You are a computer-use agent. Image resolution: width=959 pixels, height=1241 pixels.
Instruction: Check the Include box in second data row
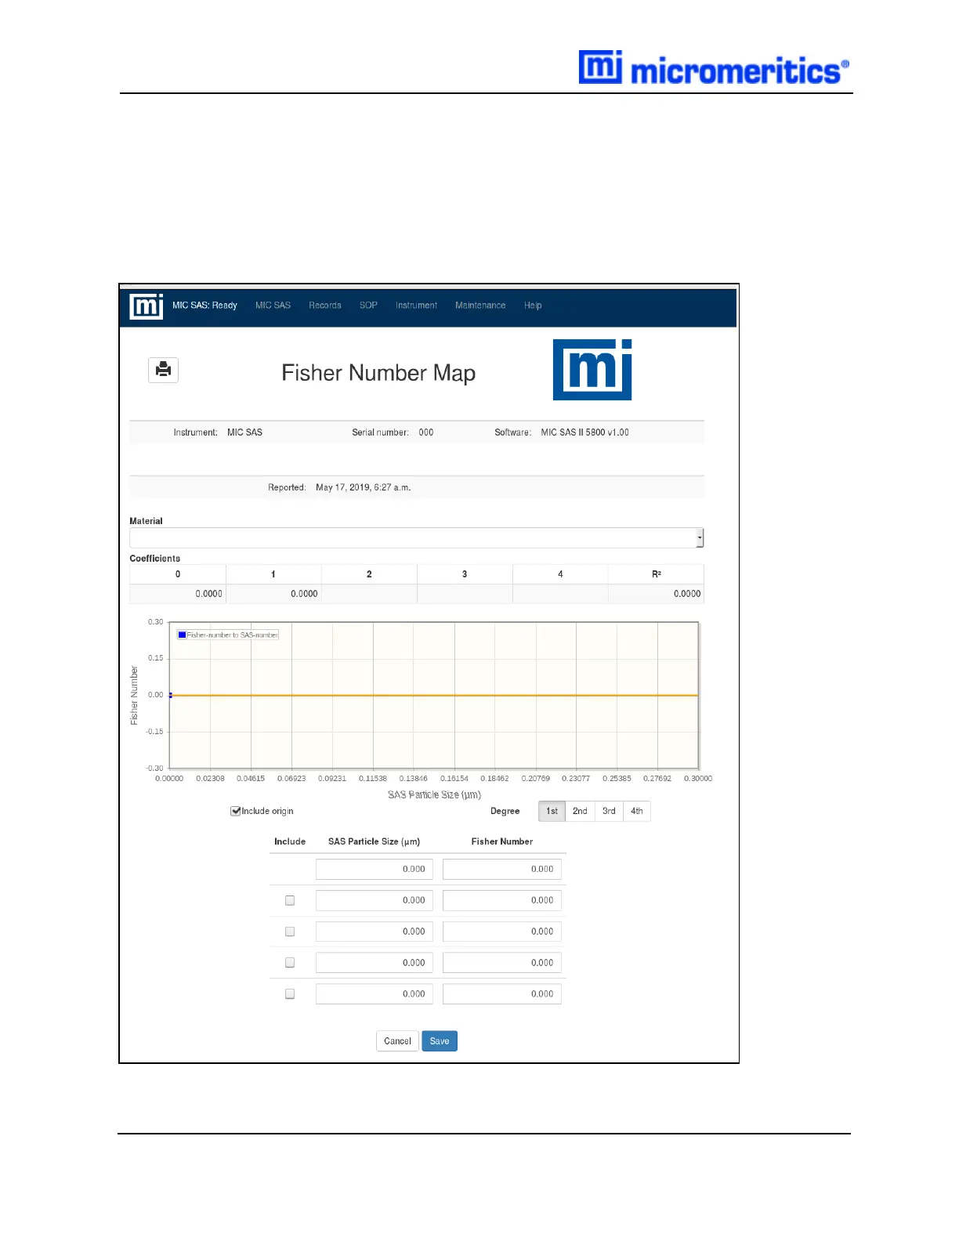(290, 900)
